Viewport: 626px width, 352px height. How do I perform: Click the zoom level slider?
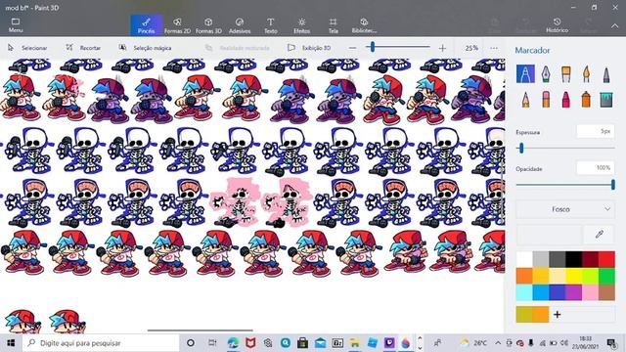click(x=398, y=47)
